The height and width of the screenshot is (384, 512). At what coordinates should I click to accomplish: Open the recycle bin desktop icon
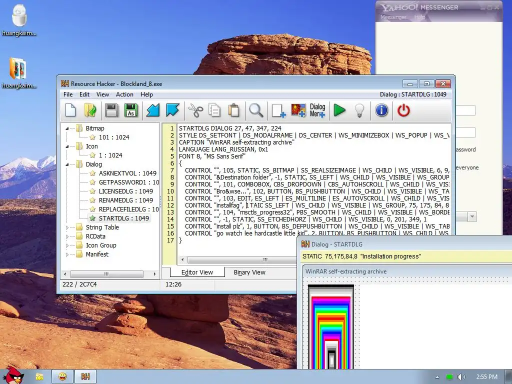[19, 19]
